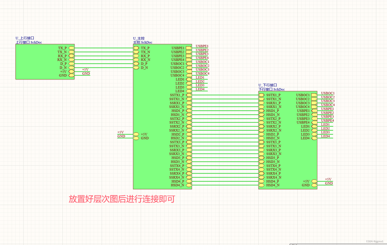Select the U_上行接口 sheet designator
Screen dimensions: 387x245
click(x=24, y=38)
